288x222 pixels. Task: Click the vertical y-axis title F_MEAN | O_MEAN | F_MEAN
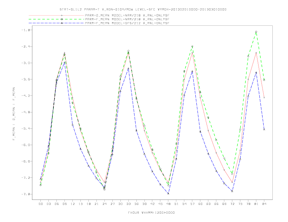pyautogui.click(x=13, y=114)
